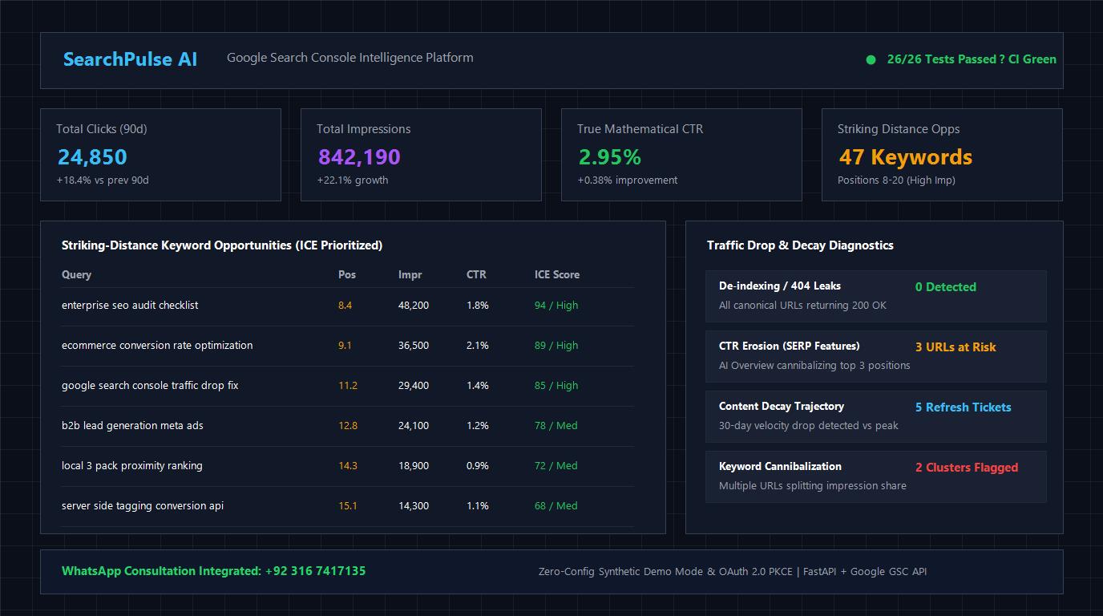Click the 48,200 impressions cell
Image resolution: width=1103 pixels, height=616 pixels.
(414, 306)
